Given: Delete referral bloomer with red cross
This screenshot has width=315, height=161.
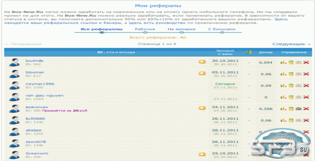Looking at the screenshot, I should click(x=306, y=74).
